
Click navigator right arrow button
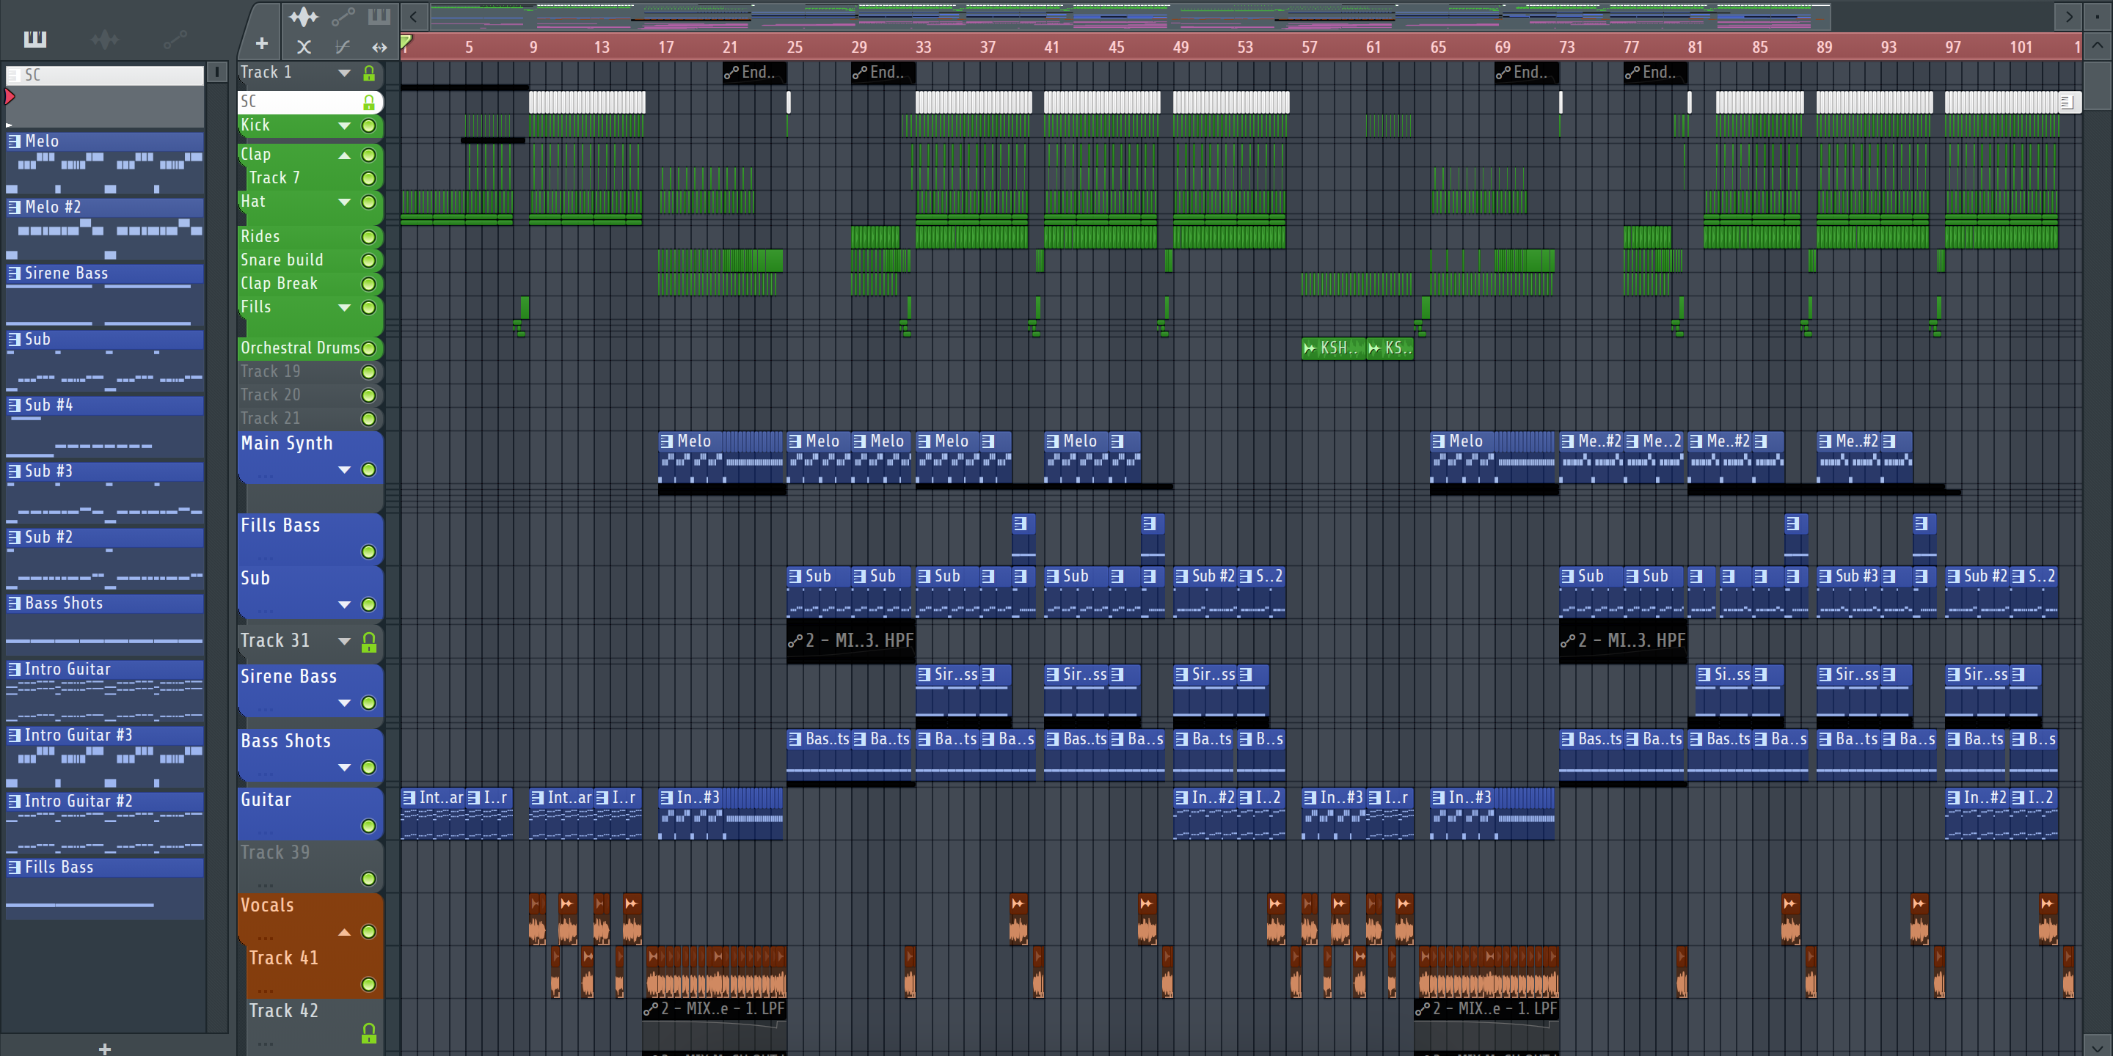(2068, 16)
